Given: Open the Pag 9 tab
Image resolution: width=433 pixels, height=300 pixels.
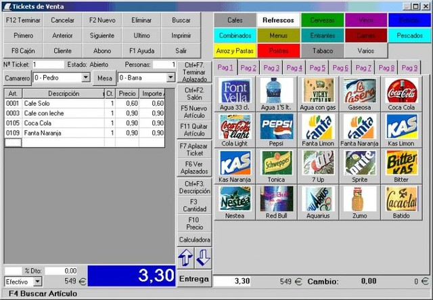Looking at the screenshot, I should click(x=409, y=68).
